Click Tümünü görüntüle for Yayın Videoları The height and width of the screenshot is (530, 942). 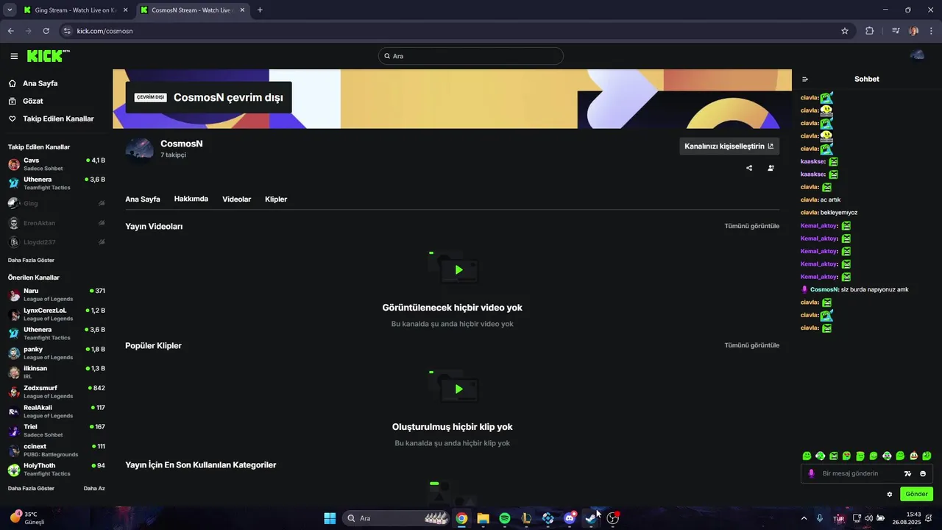pos(752,226)
